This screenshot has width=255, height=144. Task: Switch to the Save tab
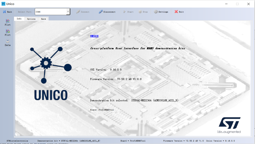(43, 19)
